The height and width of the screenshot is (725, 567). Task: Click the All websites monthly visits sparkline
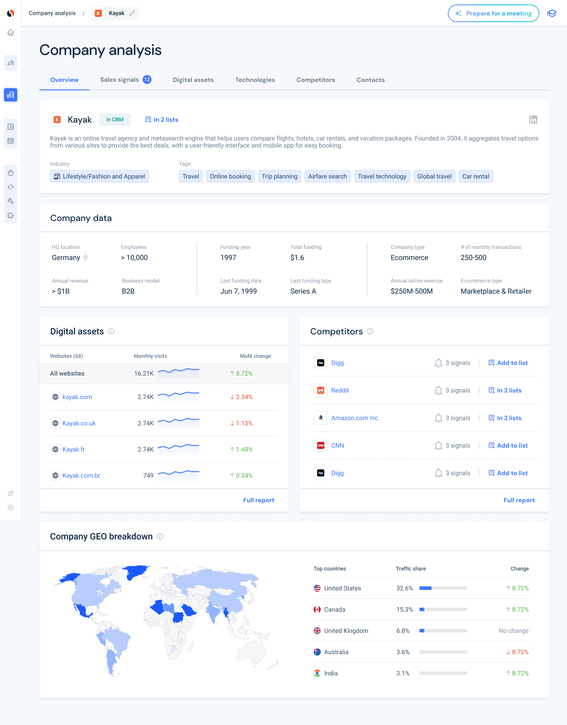tap(179, 373)
